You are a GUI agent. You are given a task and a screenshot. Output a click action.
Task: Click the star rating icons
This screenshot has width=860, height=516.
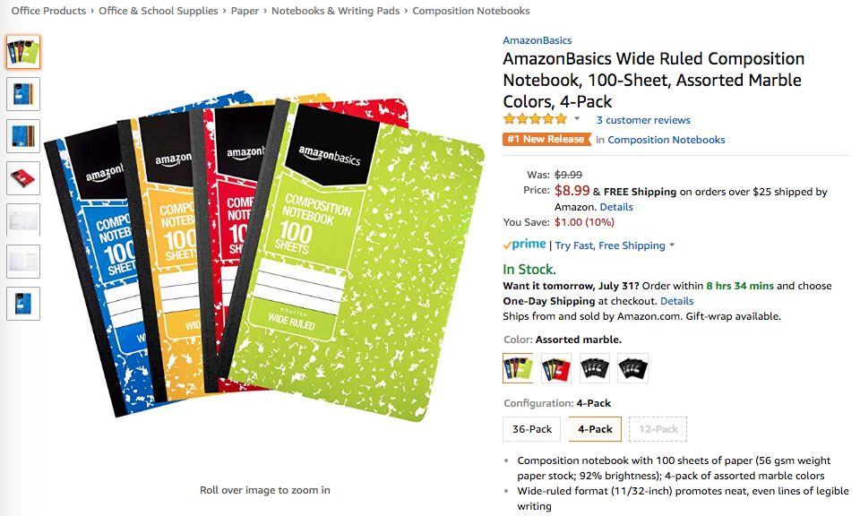[x=536, y=119]
